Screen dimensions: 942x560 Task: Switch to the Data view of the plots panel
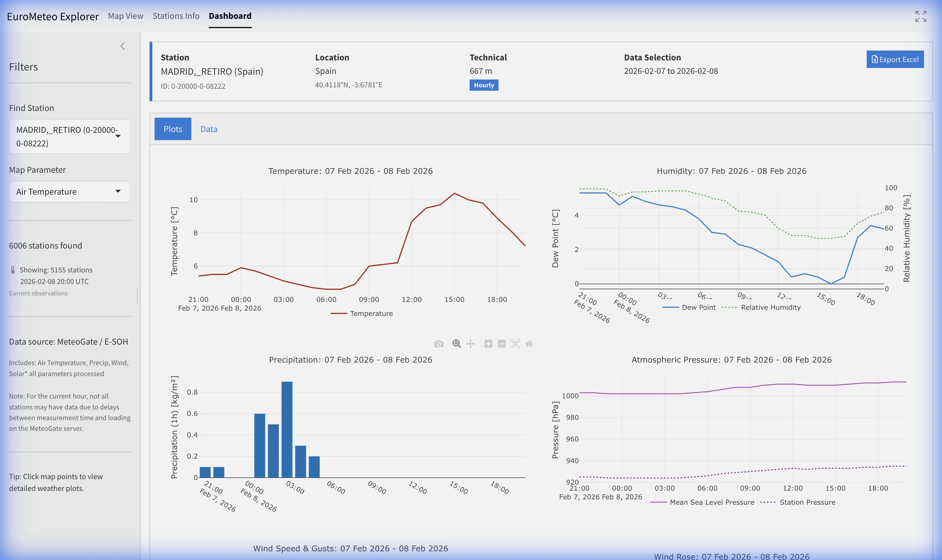[209, 129]
